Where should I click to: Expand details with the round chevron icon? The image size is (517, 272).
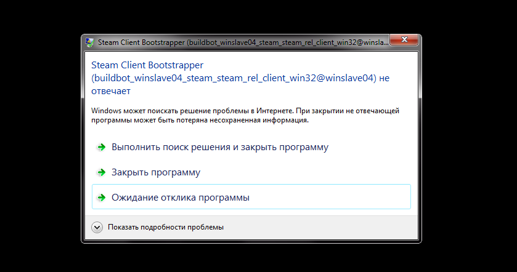tap(97, 227)
